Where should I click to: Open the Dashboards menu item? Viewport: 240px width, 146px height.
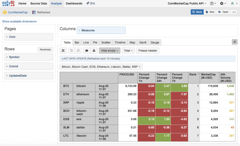pyautogui.click(x=74, y=3)
